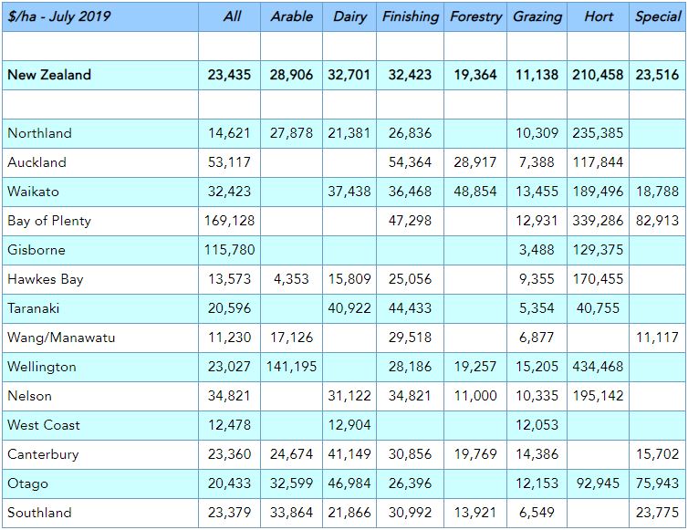Click Wellington Hort value 434,468
The image size is (688, 530).
click(598, 367)
